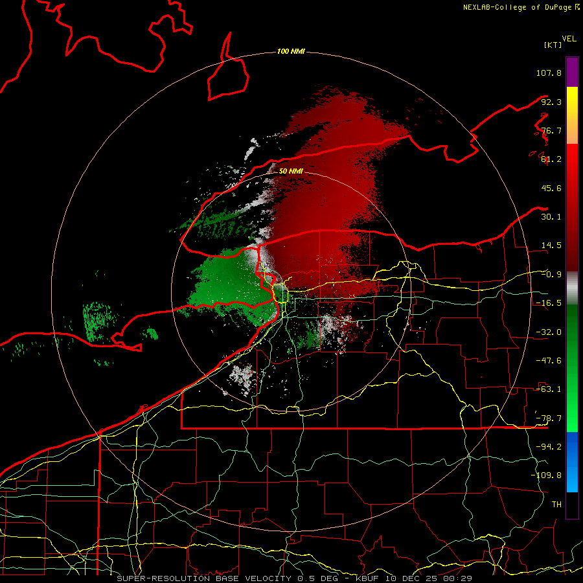The image size is (583, 583).
Task: Click the -78.7 value on the velocity scale
Action: click(x=549, y=418)
